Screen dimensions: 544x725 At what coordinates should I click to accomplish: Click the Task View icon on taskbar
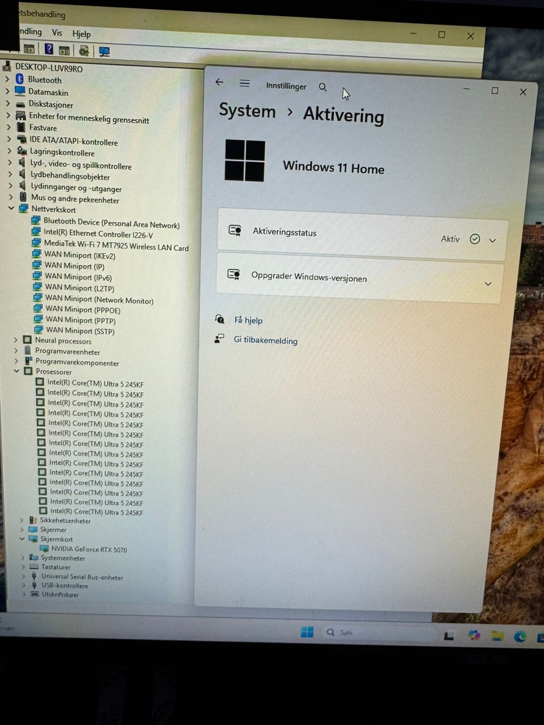449,636
